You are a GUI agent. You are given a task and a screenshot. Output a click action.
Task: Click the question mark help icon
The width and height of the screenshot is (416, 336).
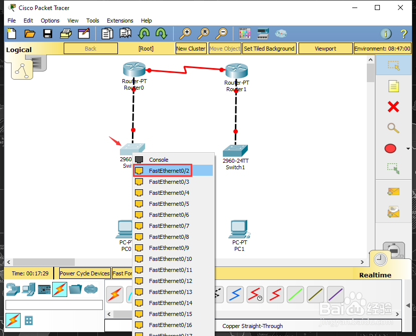(403, 34)
